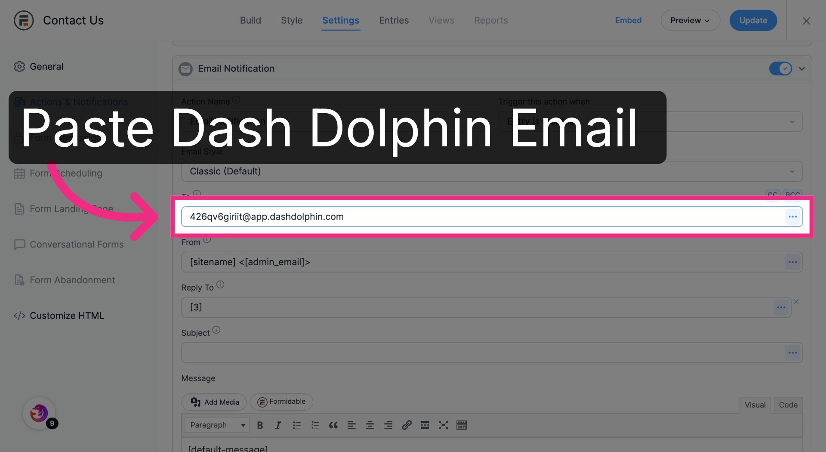Screen dimensions: 826x452
Task: Close the form editor with X
Action: pos(806,21)
